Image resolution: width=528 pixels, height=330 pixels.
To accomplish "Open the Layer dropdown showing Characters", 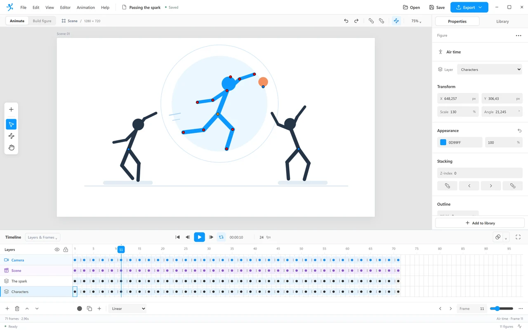I will pos(490,69).
